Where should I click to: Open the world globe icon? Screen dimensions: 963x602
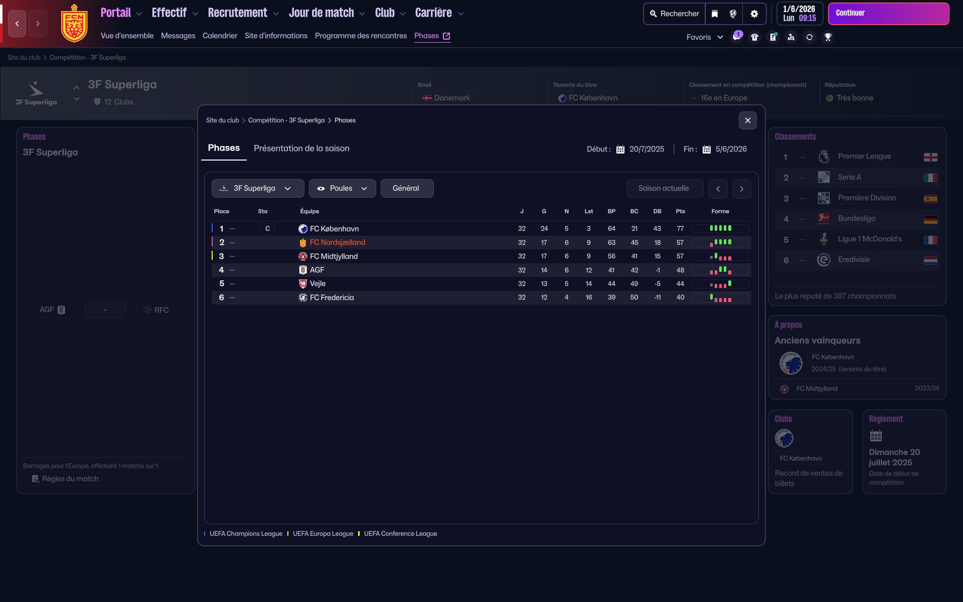coord(733,14)
